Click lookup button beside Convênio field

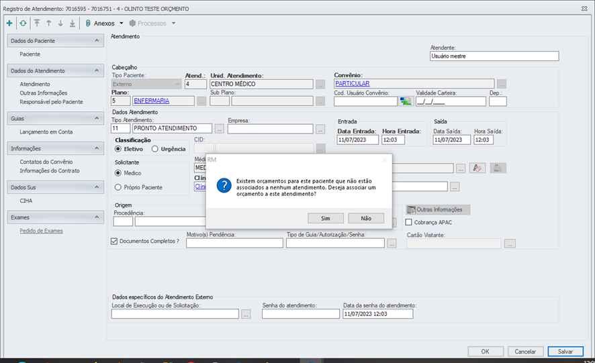502,84
